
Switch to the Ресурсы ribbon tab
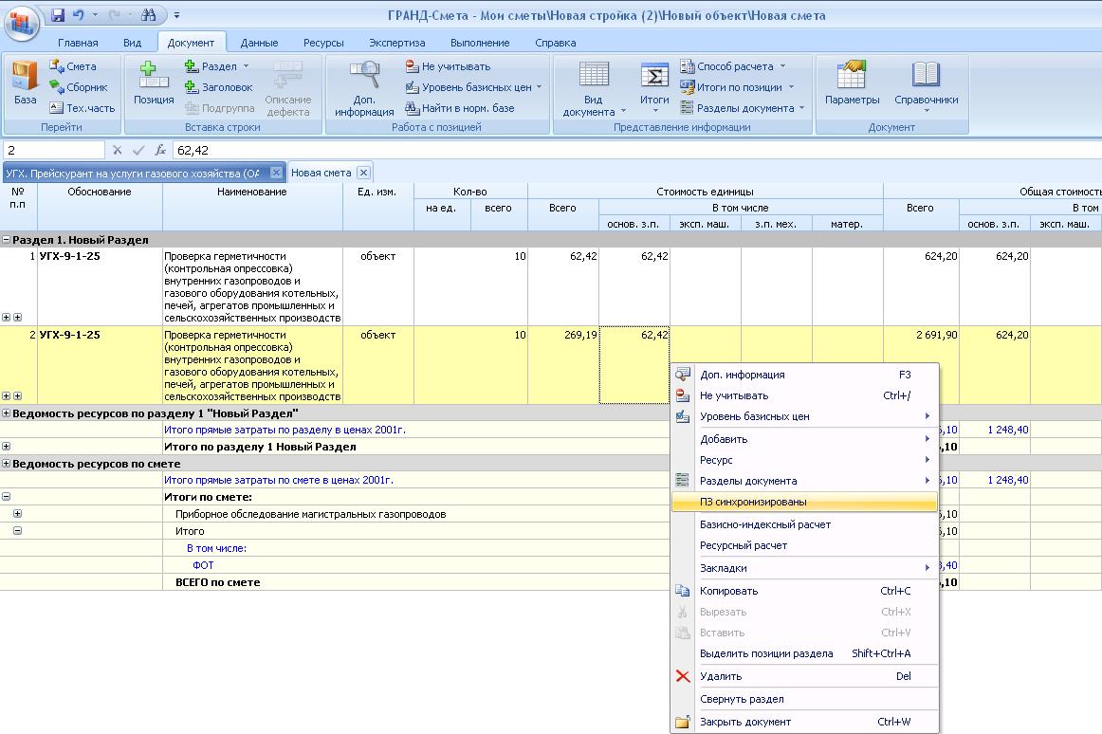tap(323, 43)
